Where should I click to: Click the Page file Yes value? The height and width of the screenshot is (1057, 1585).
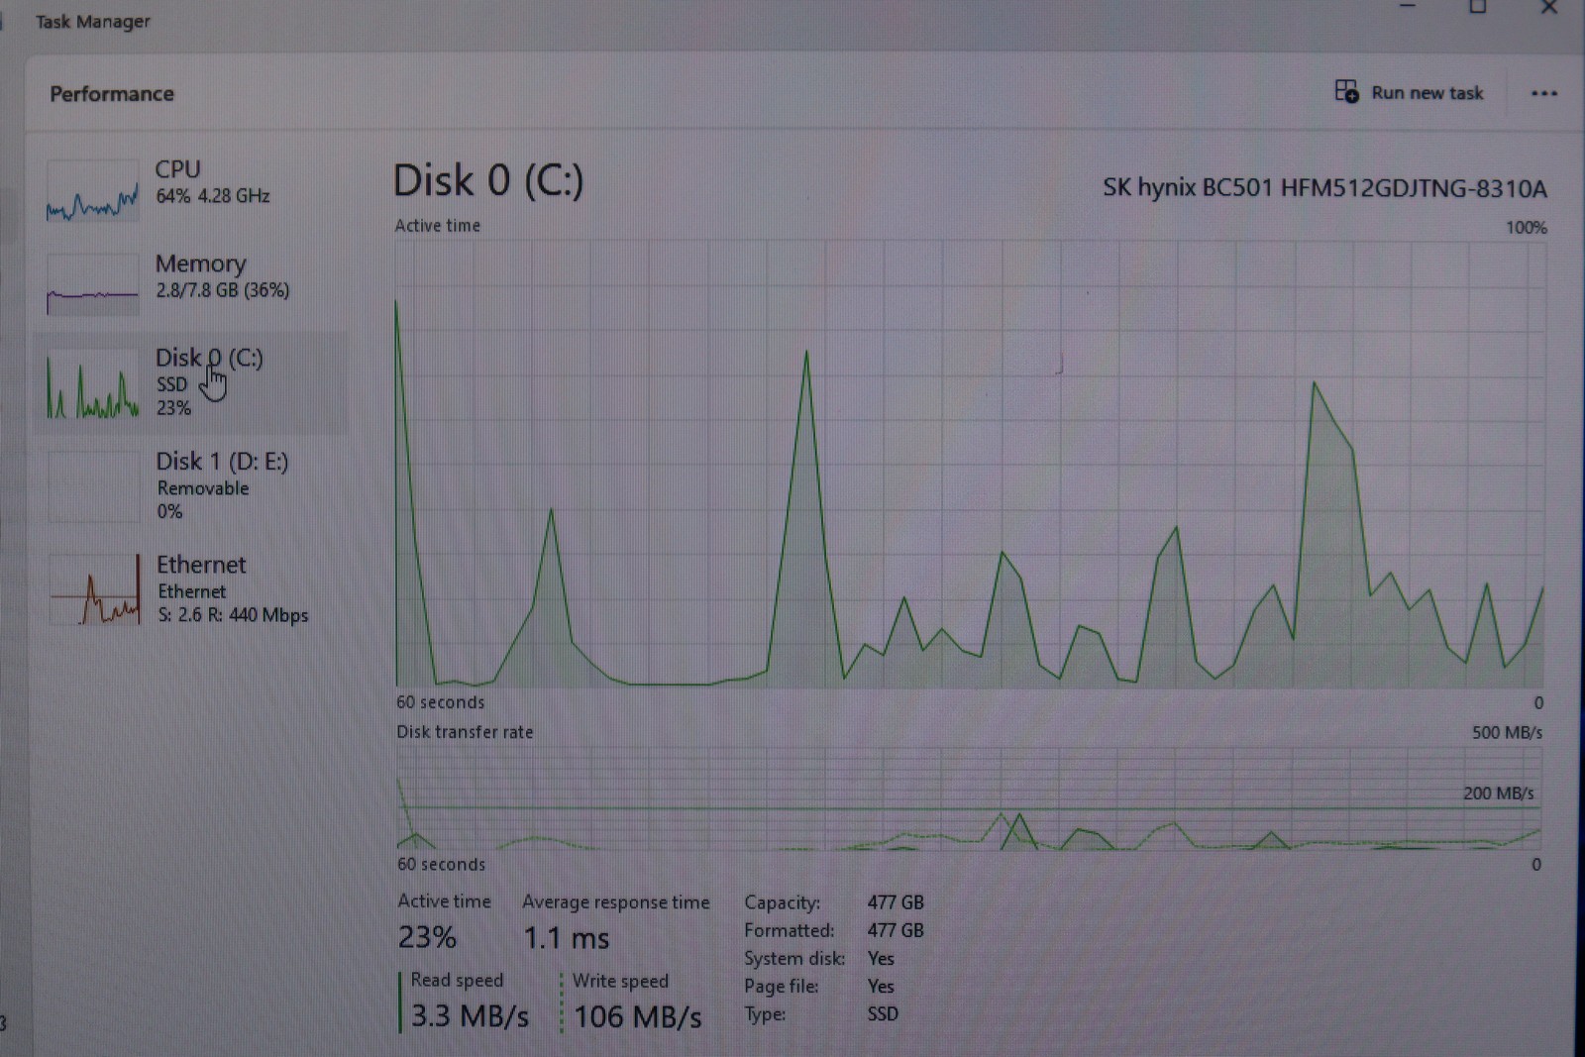pos(881,987)
